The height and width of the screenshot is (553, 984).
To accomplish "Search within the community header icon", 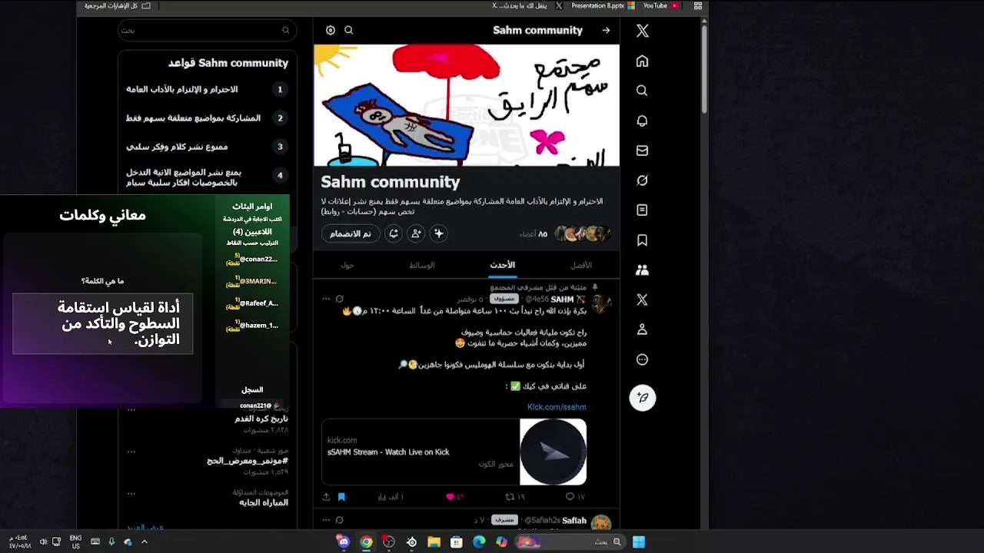I will 349,30.
